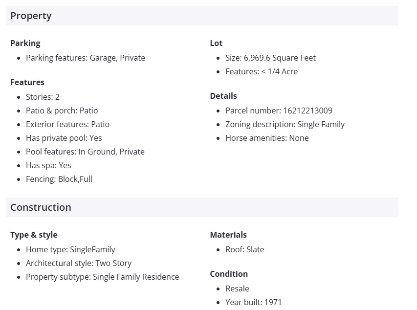This screenshot has width=417, height=310.
Task: Click Pool features: In Ground, Private
Action: (85, 152)
